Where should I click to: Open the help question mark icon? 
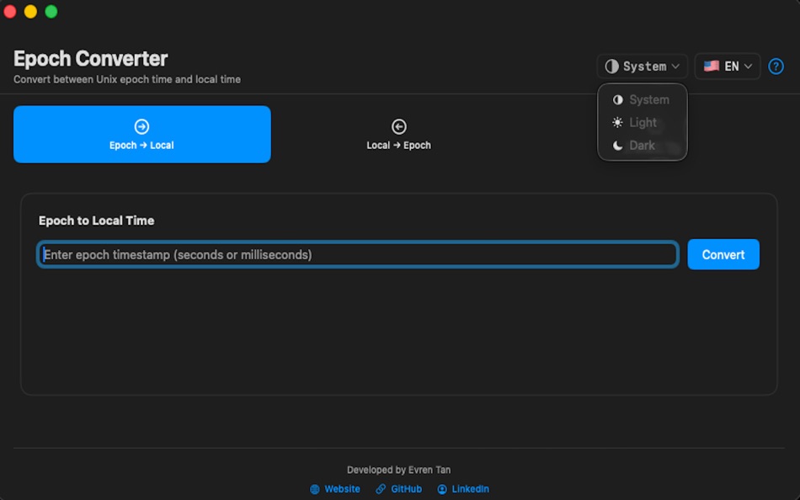click(x=776, y=66)
